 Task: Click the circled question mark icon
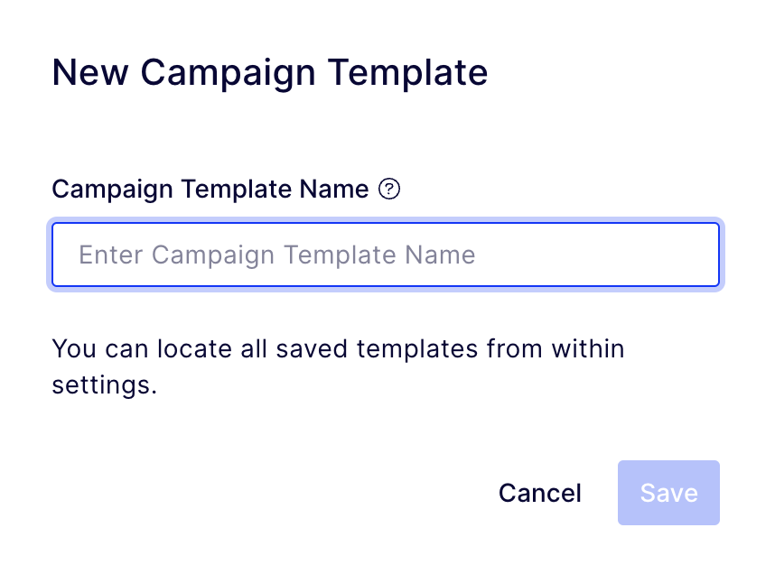coord(389,189)
